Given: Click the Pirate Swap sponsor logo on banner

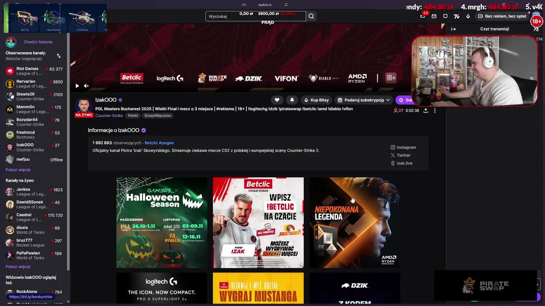Looking at the screenshot, I should point(212,78).
